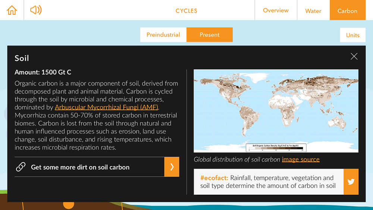Screen dimensions: 373x210
Task: Open the image source link
Action: [301, 159]
